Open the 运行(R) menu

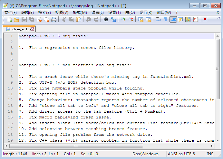tap(146, 13)
